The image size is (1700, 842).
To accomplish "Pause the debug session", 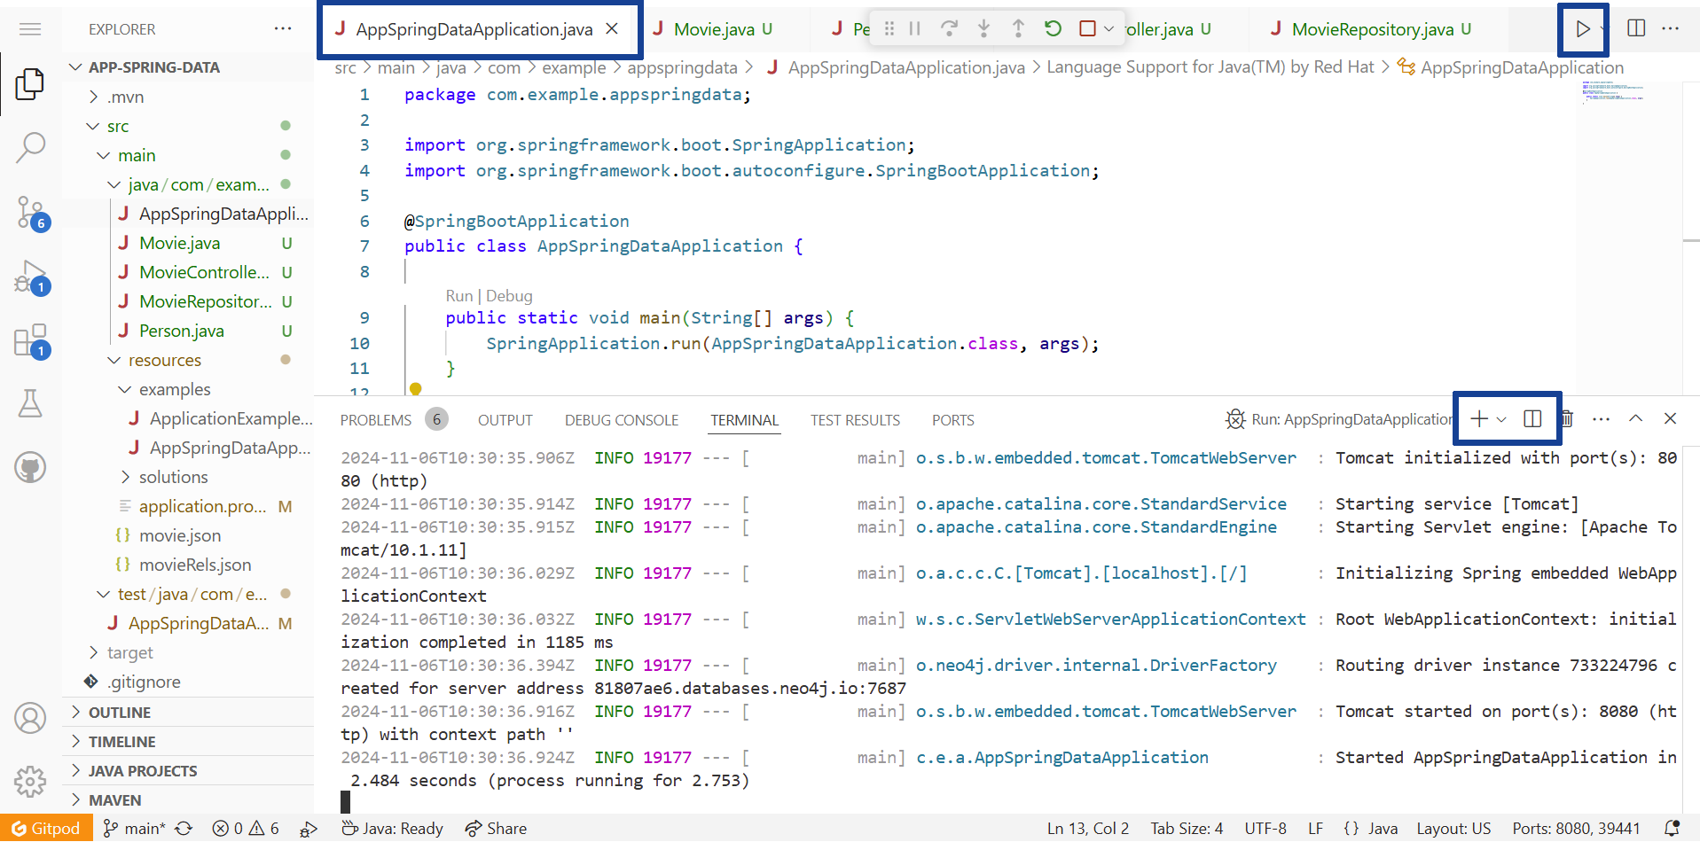I will 914,28.
